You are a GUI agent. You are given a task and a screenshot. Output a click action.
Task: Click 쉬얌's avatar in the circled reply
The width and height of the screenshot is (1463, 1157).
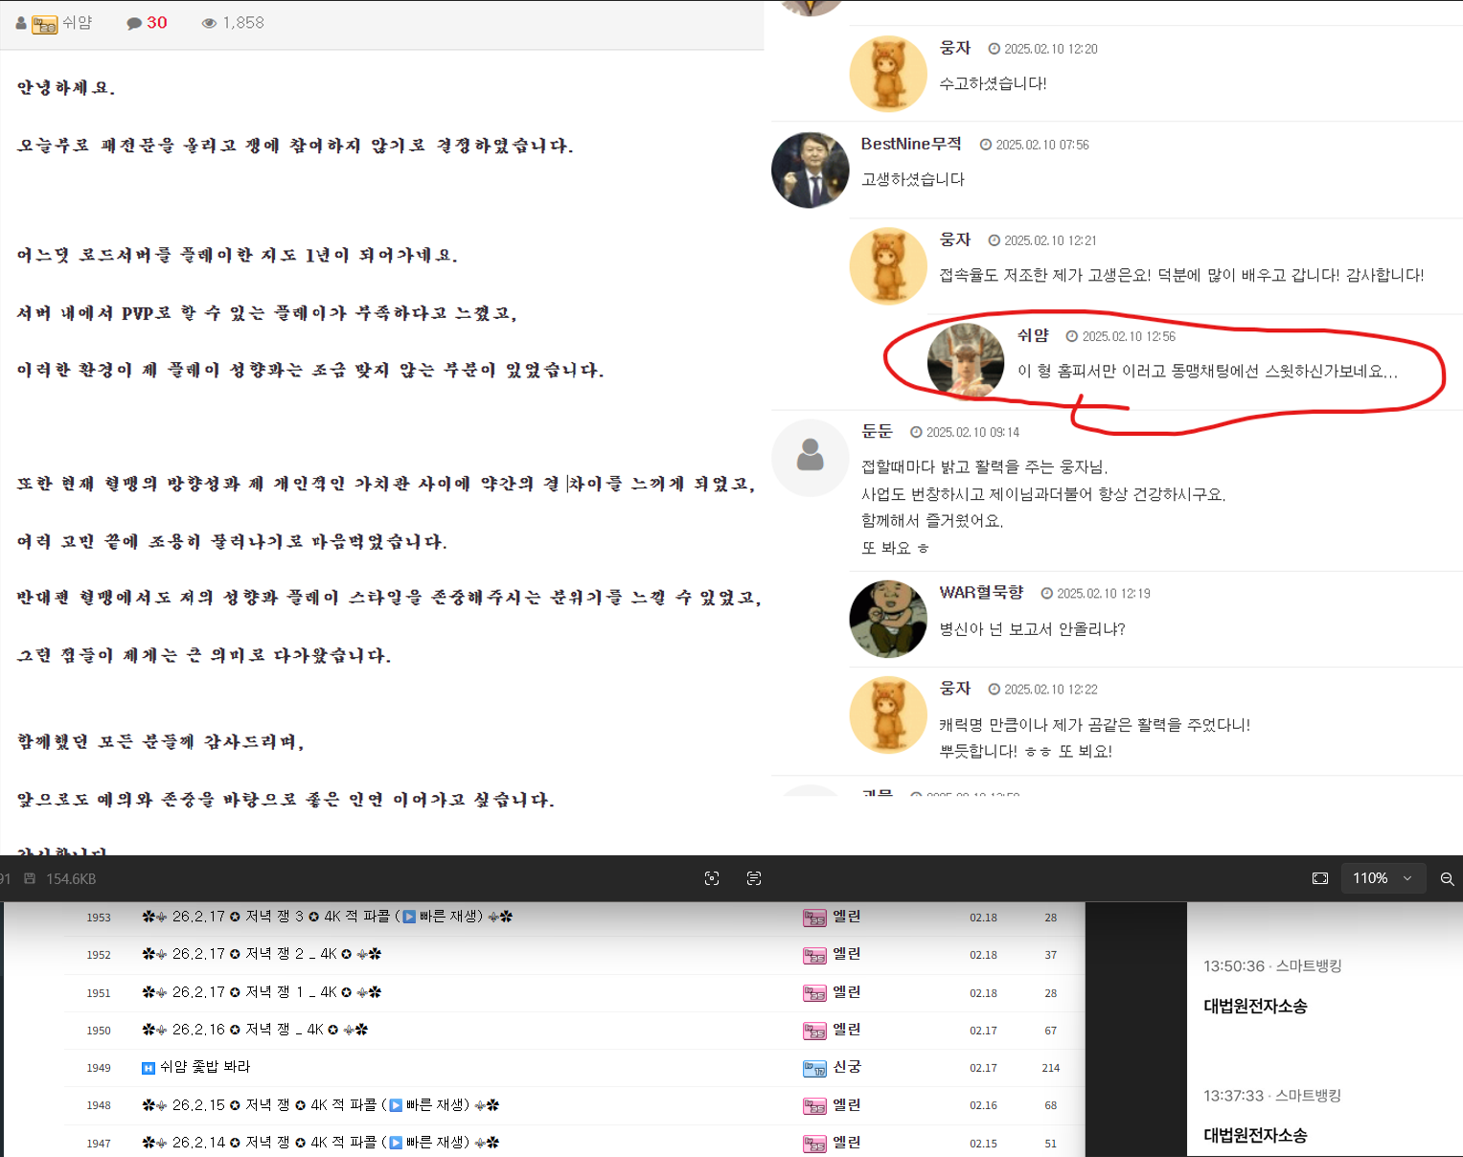(x=965, y=360)
